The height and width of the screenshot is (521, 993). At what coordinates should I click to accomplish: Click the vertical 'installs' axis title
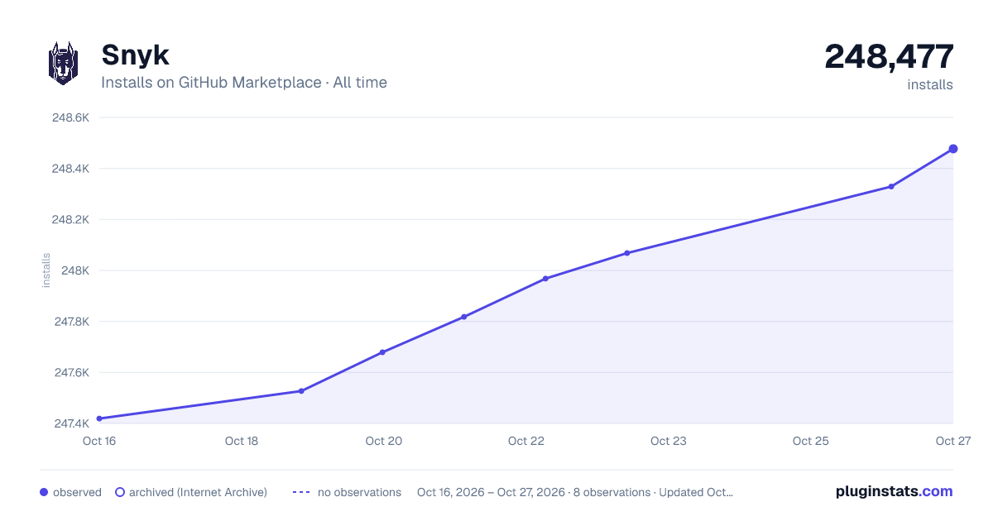(x=46, y=270)
